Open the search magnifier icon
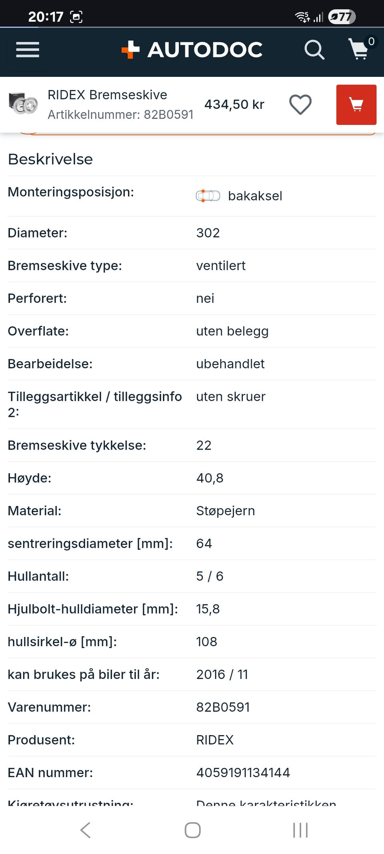The image size is (384, 854). coord(314,50)
